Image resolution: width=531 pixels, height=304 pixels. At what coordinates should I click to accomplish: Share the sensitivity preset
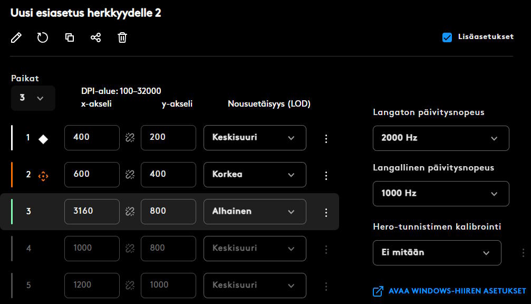[96, 37]
